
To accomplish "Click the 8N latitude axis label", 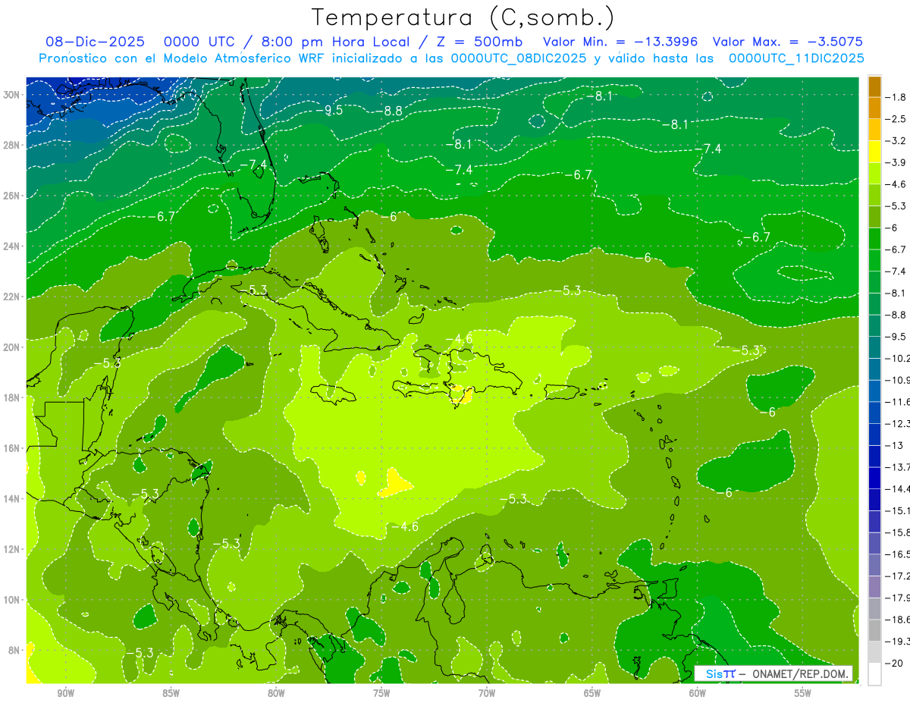I will tap(14, 650).
